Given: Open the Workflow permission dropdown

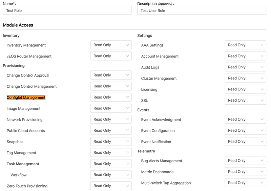Looking at the screenshot, I should pyautogui.click(x=111, y=175).
